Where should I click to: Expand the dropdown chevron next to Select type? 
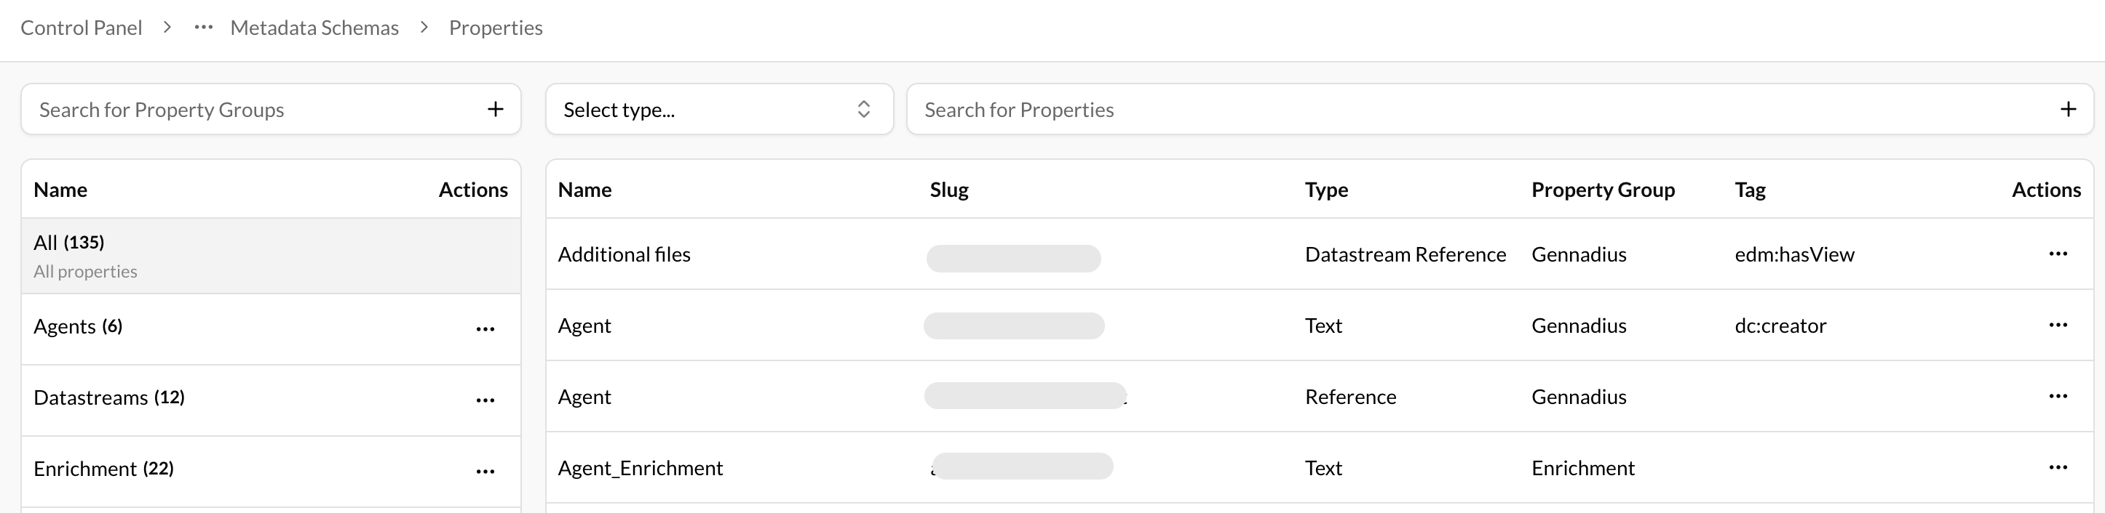[x=863, y=108]
